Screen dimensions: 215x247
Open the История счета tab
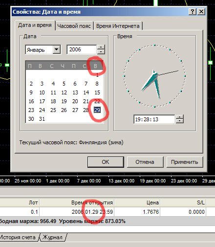pyautogui.click(x=18, y=237)
